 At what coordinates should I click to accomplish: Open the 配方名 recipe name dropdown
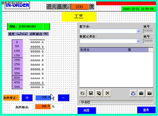[x=139, y=31]
